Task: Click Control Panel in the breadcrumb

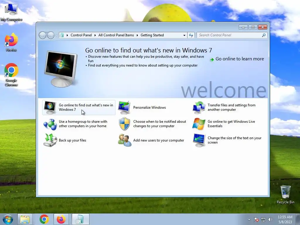Action: point(81,35)
